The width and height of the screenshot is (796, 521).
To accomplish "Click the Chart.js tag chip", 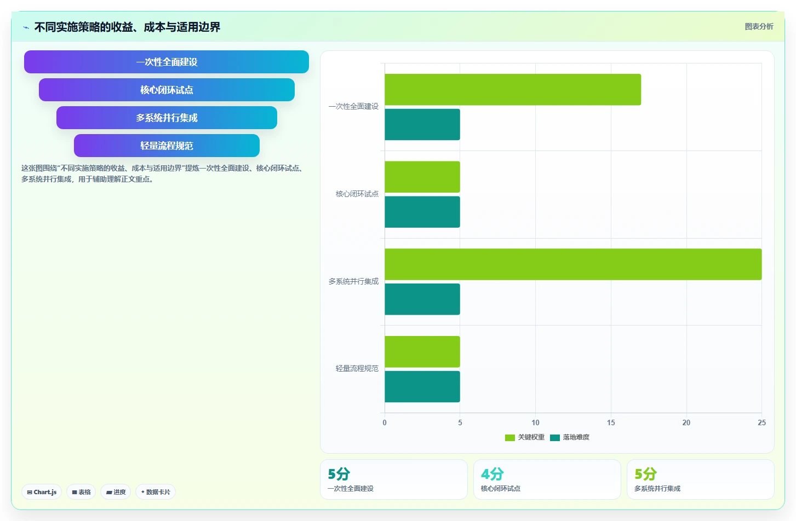I will click(x=42, y=492).
